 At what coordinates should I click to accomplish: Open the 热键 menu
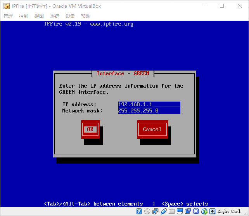click(55, 16)
